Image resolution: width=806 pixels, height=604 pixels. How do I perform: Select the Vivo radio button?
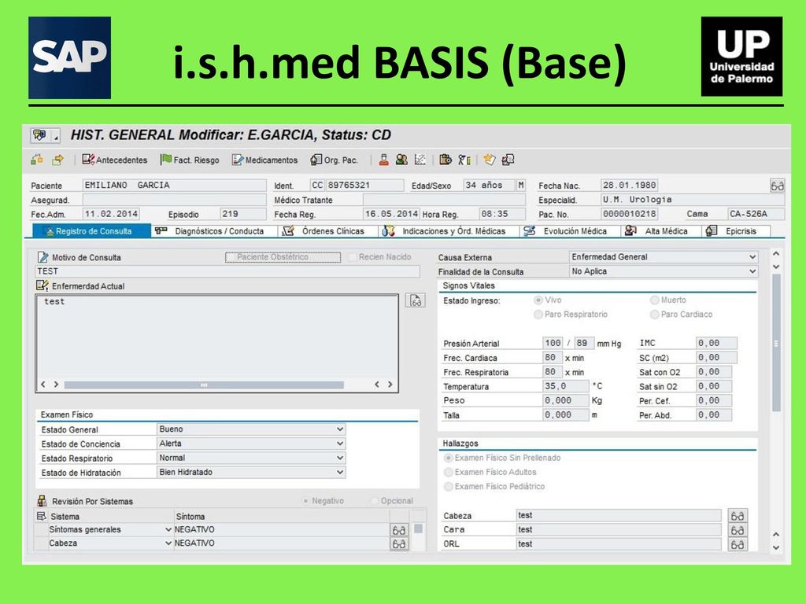pyautogui.click(x=538, y=300)
